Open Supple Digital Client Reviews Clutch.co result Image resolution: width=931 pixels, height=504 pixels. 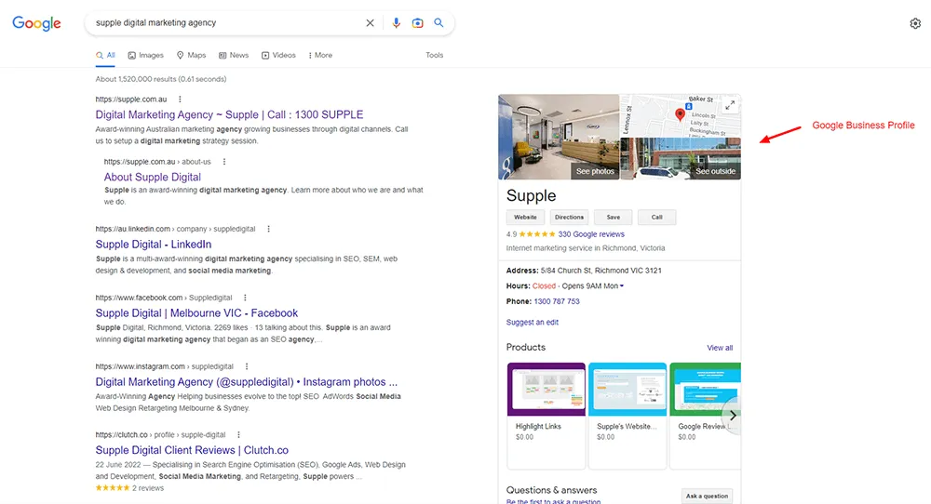(192, 450)
